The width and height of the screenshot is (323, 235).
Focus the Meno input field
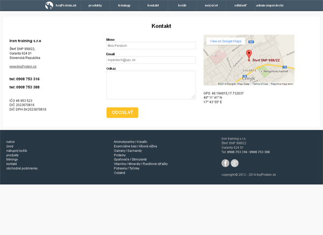[151, 46]
